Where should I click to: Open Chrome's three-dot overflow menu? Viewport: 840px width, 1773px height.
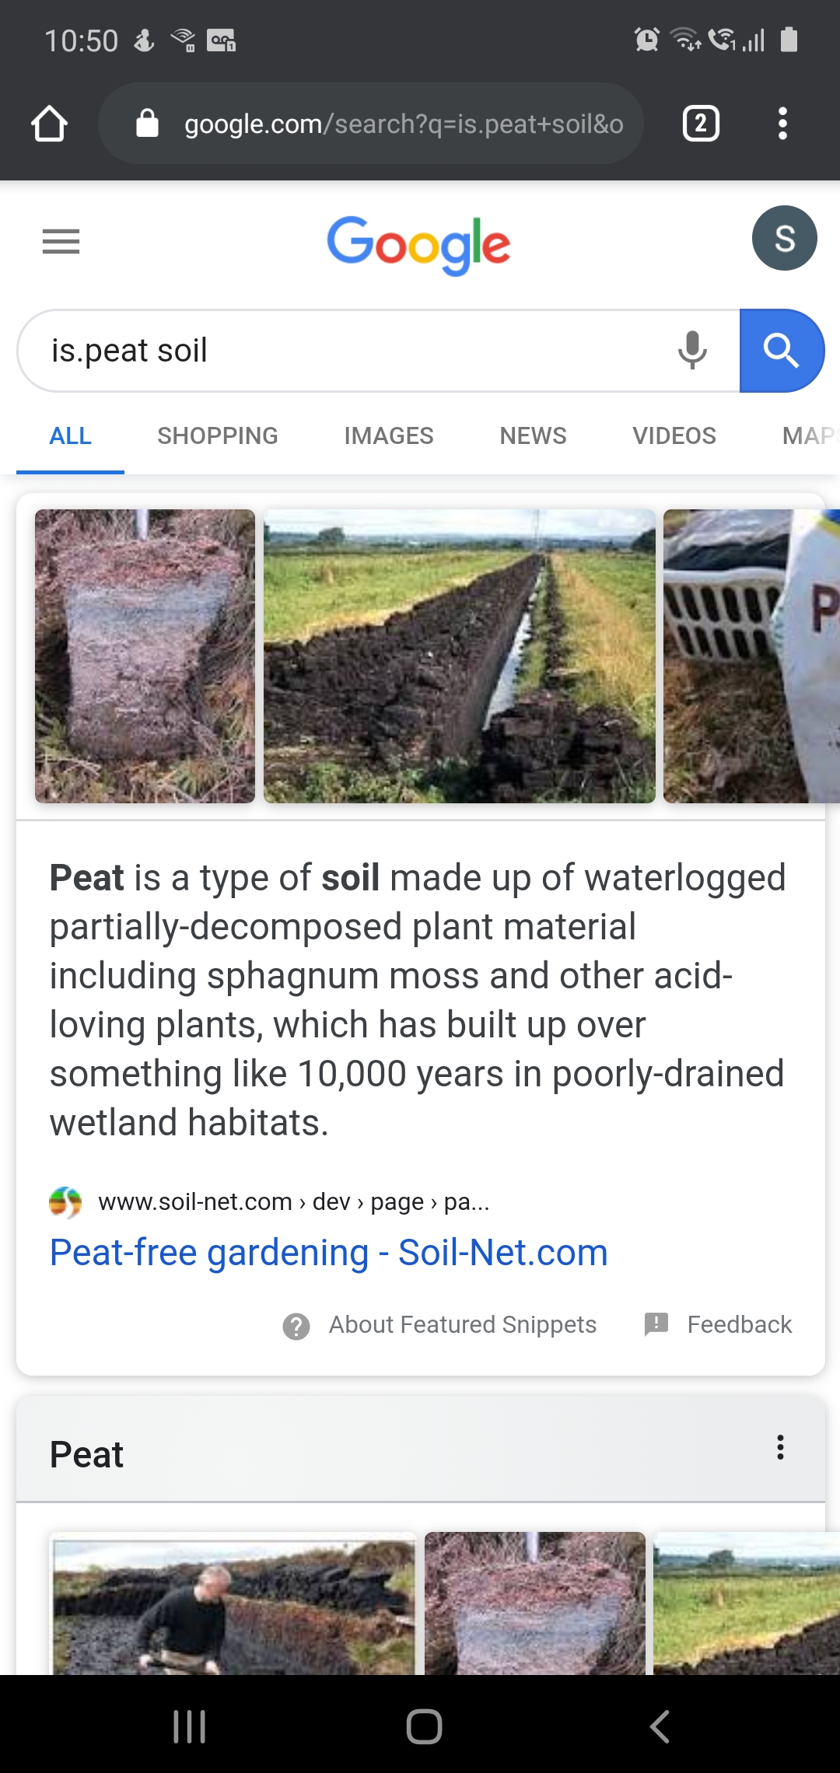782,124
